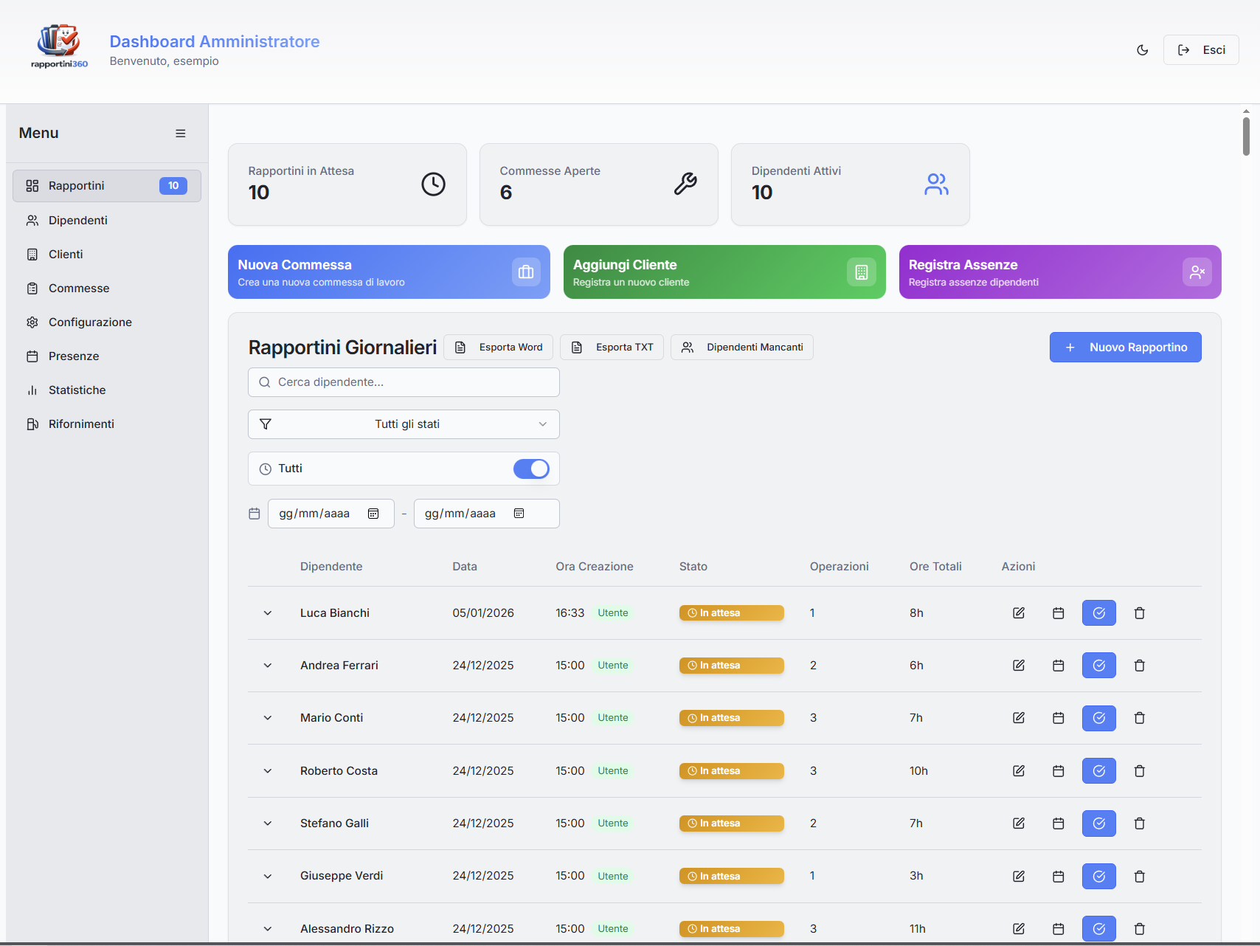Click Cerca dipendente search field

(x=404, y=382)
